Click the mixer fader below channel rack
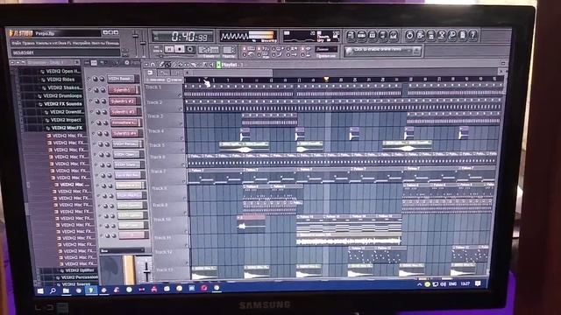Image resolution: width=561 pixels, height=315 pixels. pyautogui.click(x=146, y=270)
